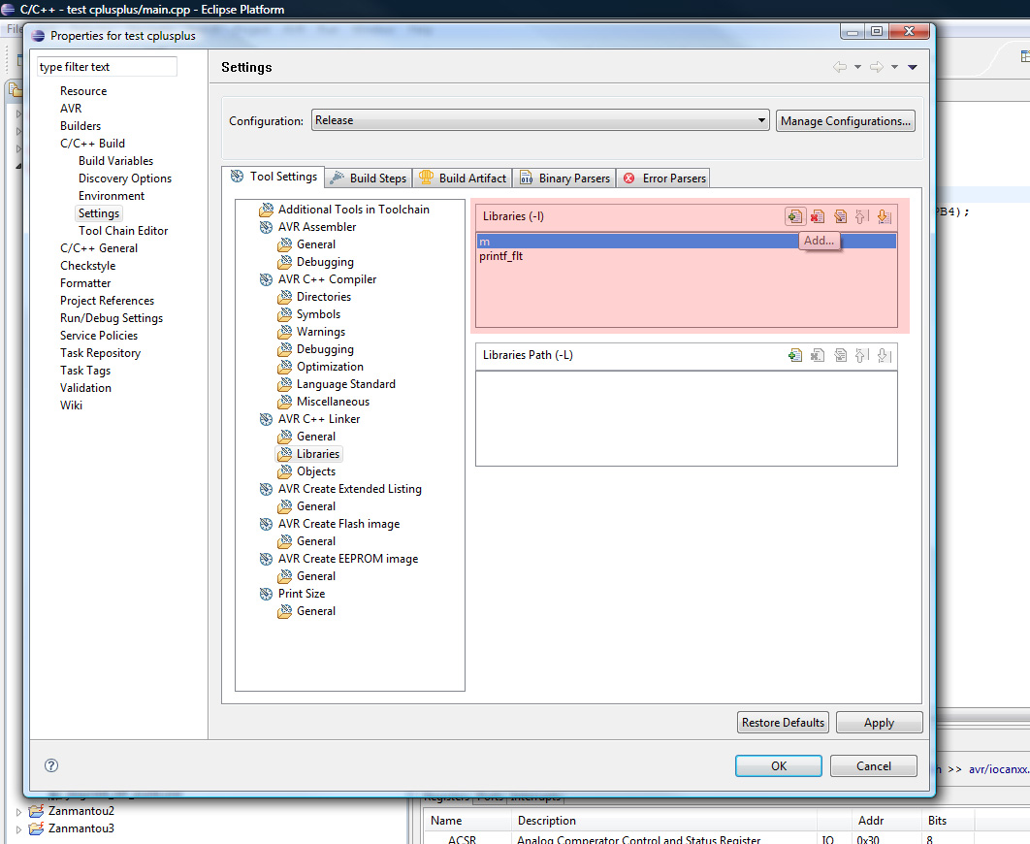Open AVR page in properties sidebar

71,109
